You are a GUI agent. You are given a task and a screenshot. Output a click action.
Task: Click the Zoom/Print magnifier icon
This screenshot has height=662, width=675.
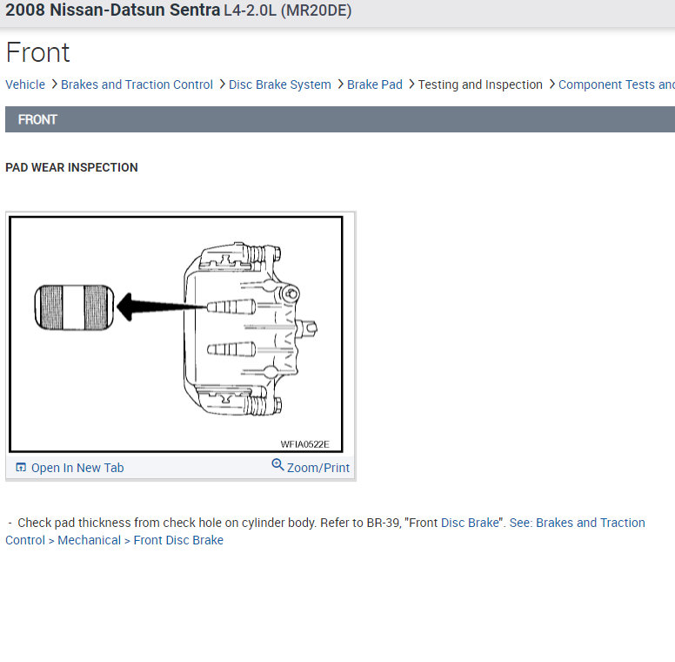coord(277,464)
